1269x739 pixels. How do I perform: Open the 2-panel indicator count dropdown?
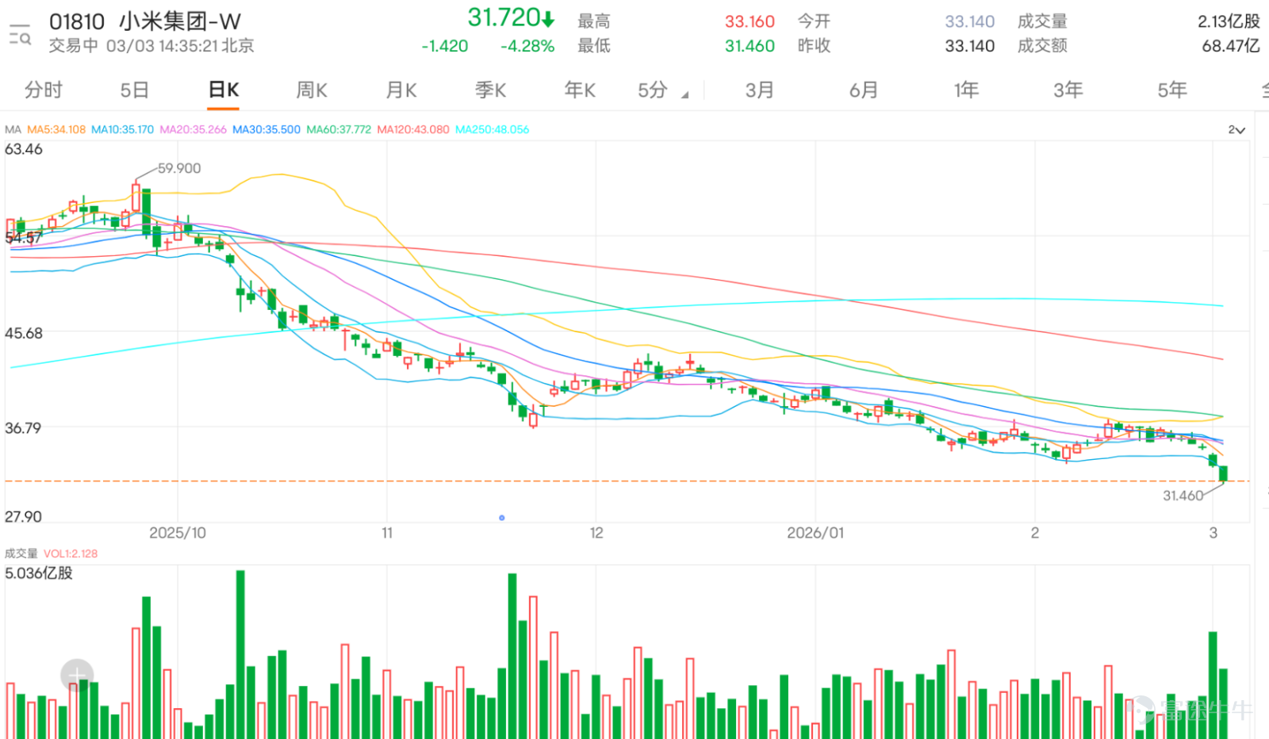coord(1236,130)
